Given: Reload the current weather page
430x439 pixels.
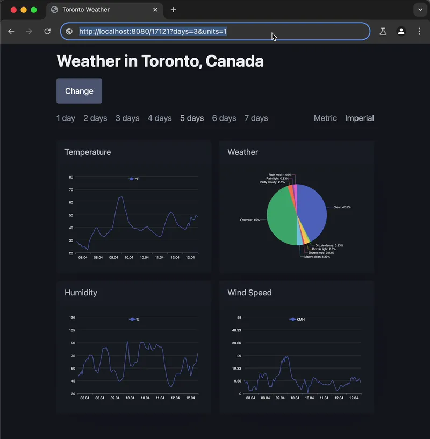Looking at the screenshot, I should coord(48,31).
